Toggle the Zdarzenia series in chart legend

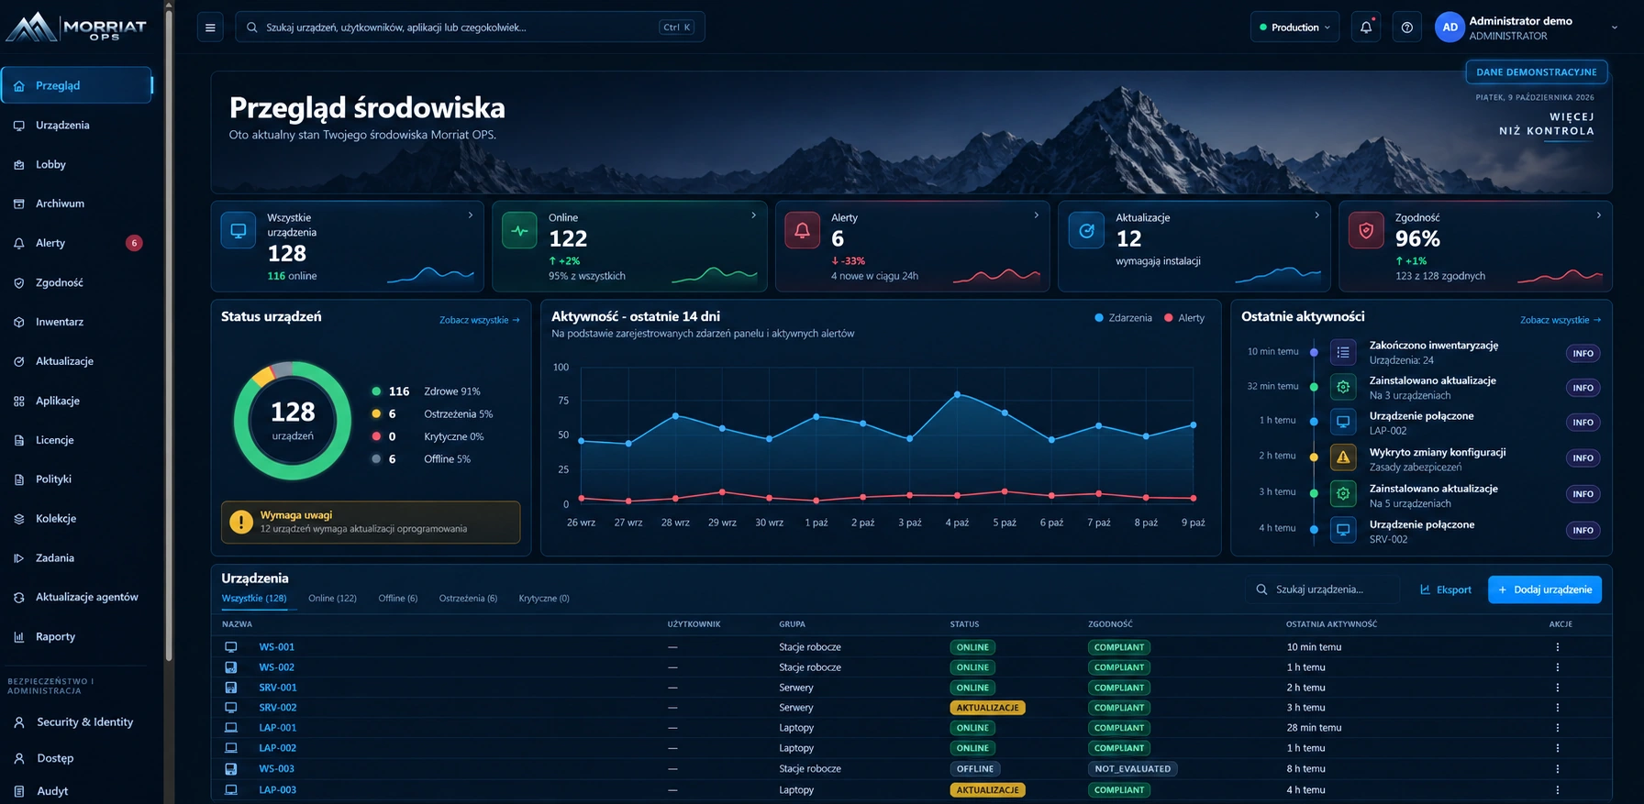(x=1123, y=318)
